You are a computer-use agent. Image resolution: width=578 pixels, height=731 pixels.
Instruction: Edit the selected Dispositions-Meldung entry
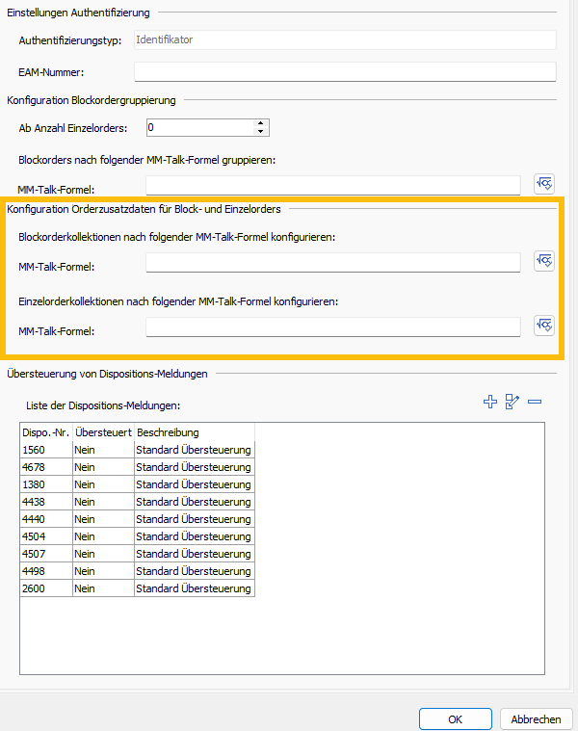pos(512,403)
